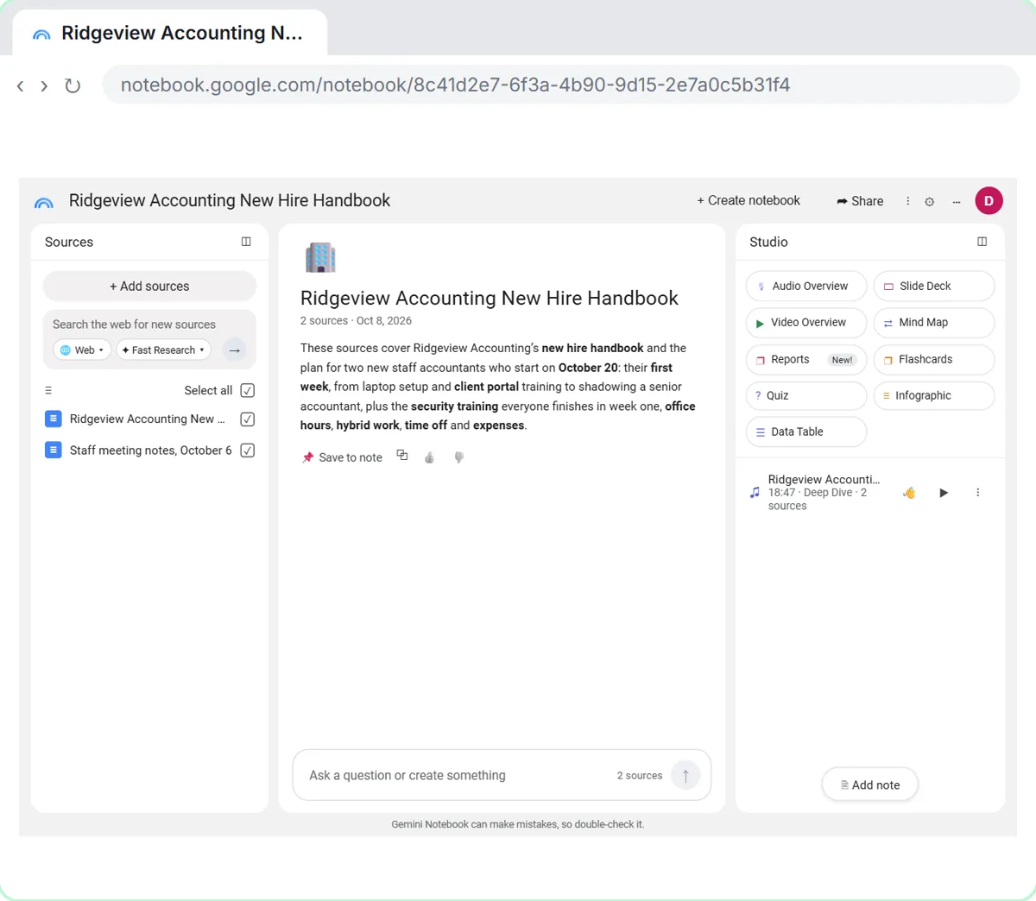Submit the web source search arrow

(234, 350)
